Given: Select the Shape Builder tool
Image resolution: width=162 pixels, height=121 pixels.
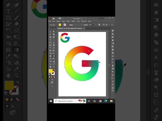Looking at the screenshot, I should pos(50,53).
